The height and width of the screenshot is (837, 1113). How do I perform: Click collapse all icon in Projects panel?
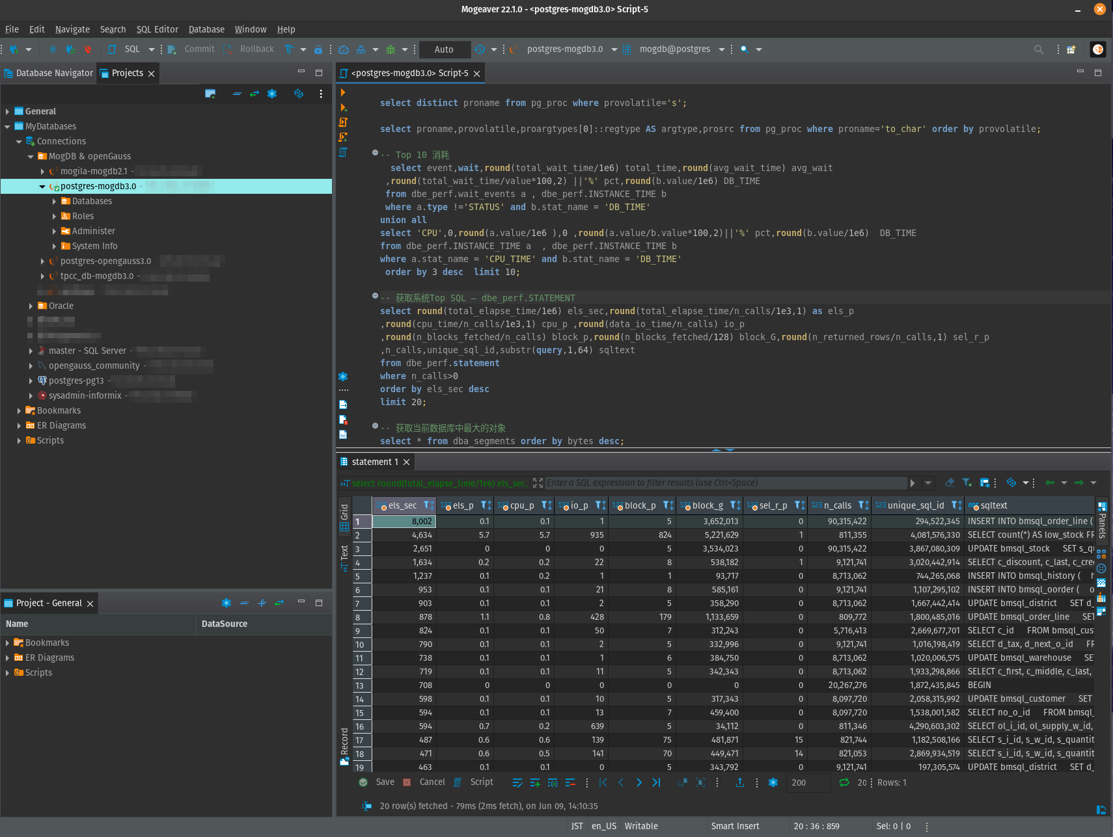[x=237, y=94]
